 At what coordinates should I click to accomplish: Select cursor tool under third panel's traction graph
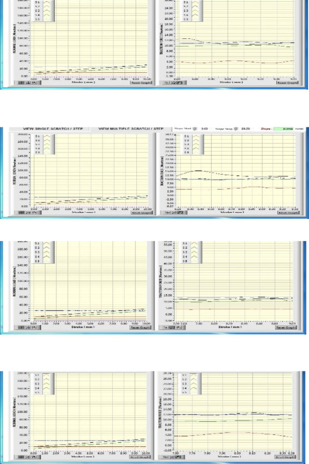click(x=166, y=328)
